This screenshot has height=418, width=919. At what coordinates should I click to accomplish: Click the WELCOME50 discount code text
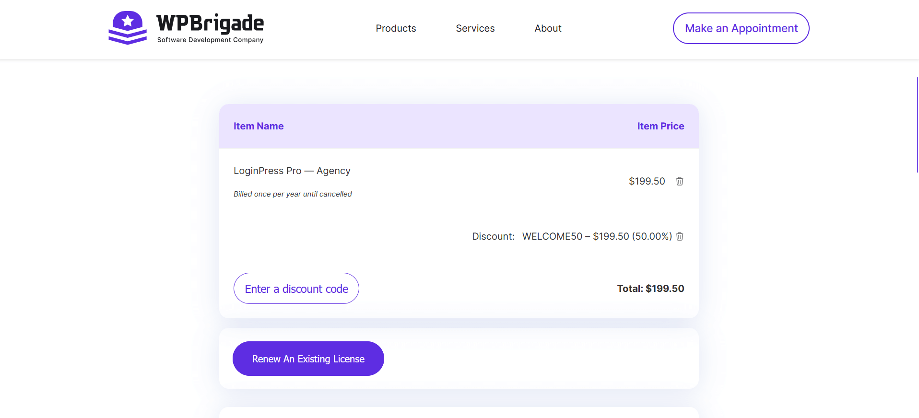552,236
